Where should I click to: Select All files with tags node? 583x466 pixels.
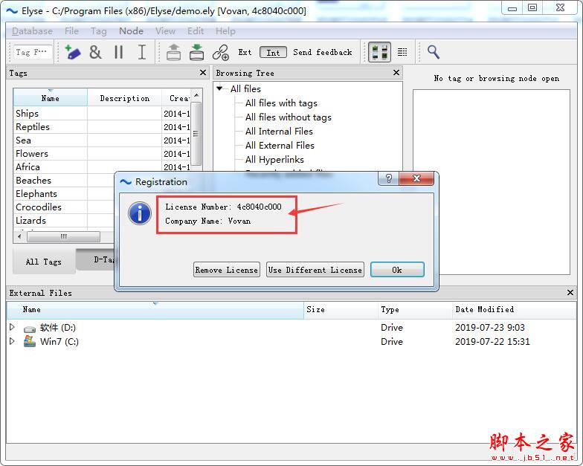(281, 103)
